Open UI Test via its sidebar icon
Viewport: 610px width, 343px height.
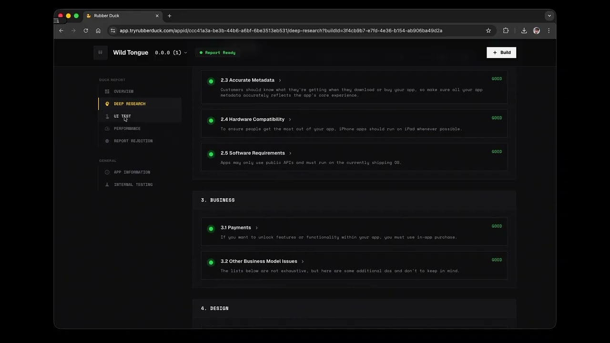(107, 116)
